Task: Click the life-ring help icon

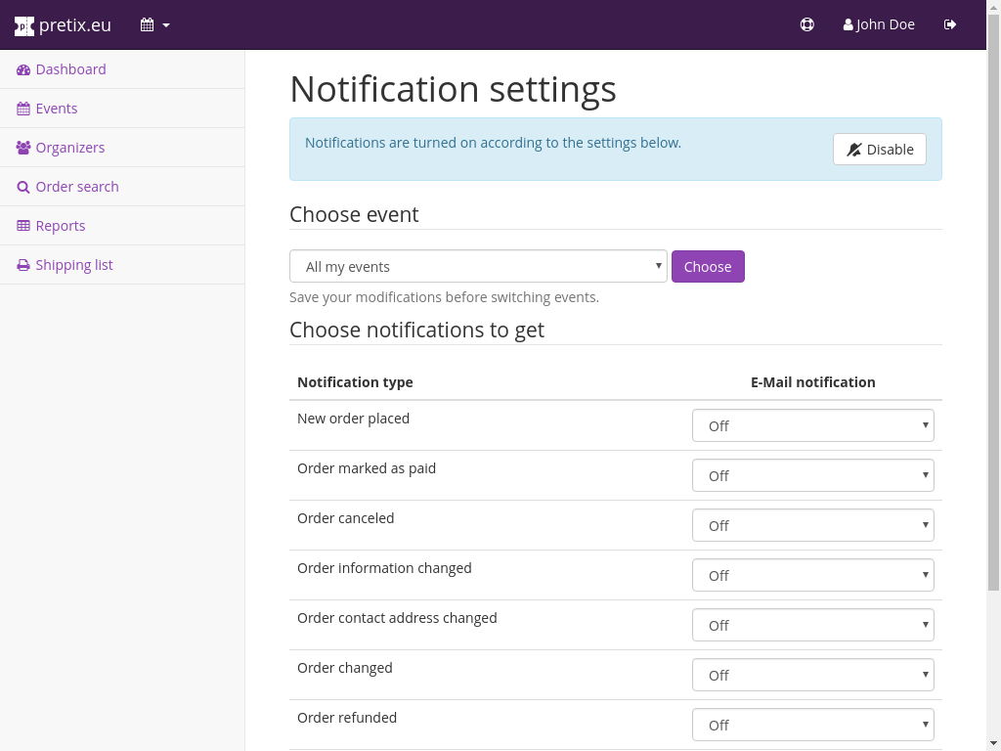Action: 806,25
